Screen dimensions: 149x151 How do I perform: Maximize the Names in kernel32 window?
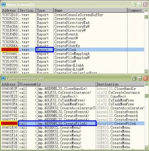140,5
